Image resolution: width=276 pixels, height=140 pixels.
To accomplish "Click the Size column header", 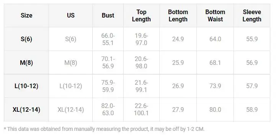I will [x=26, y=15].
